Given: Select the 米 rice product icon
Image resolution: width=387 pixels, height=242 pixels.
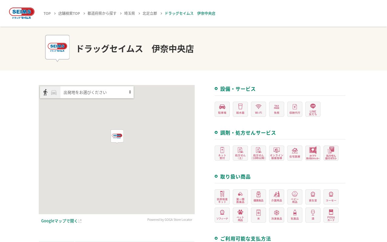Looking at the screenshot, I should click(x=259, y=215).
